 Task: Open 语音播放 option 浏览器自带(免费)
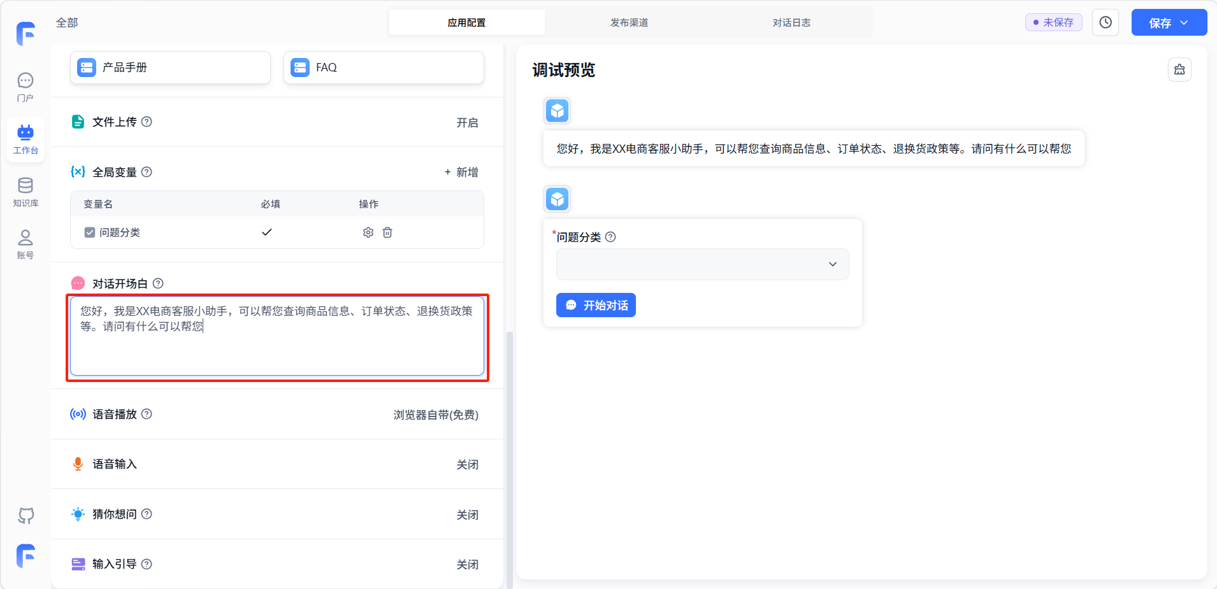click(436, 415)
